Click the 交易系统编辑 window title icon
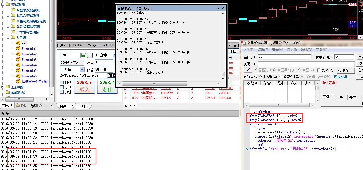 click(243, 43)
